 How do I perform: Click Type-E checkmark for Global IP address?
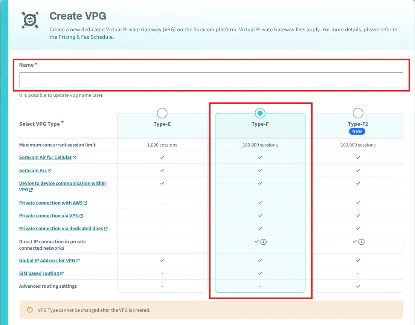coord(162,261)
